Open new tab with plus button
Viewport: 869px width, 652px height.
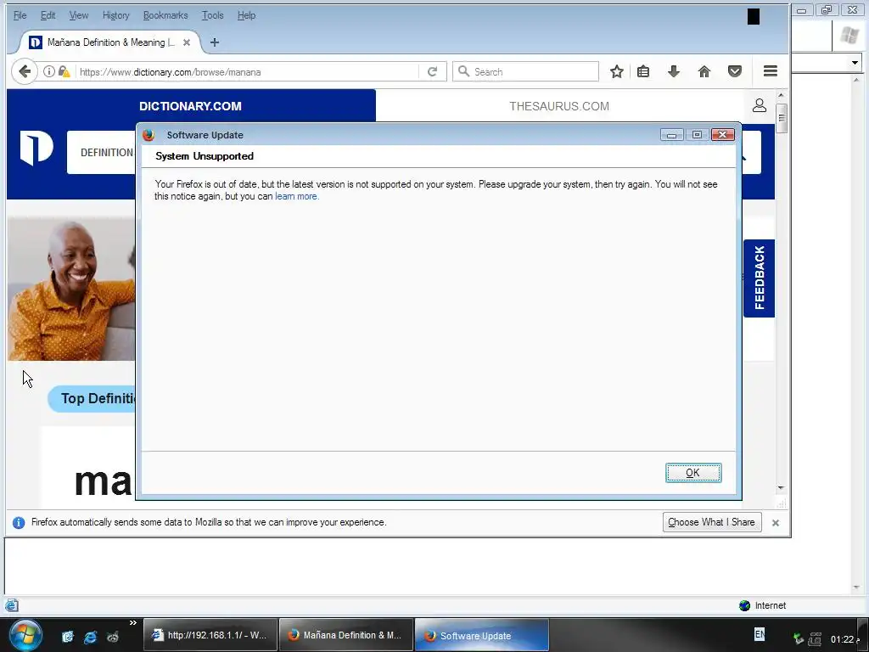[x=215, y=42]
